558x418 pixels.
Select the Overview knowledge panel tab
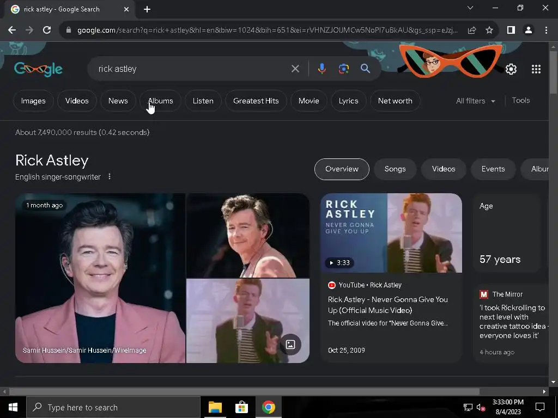[x=342, y=169]
